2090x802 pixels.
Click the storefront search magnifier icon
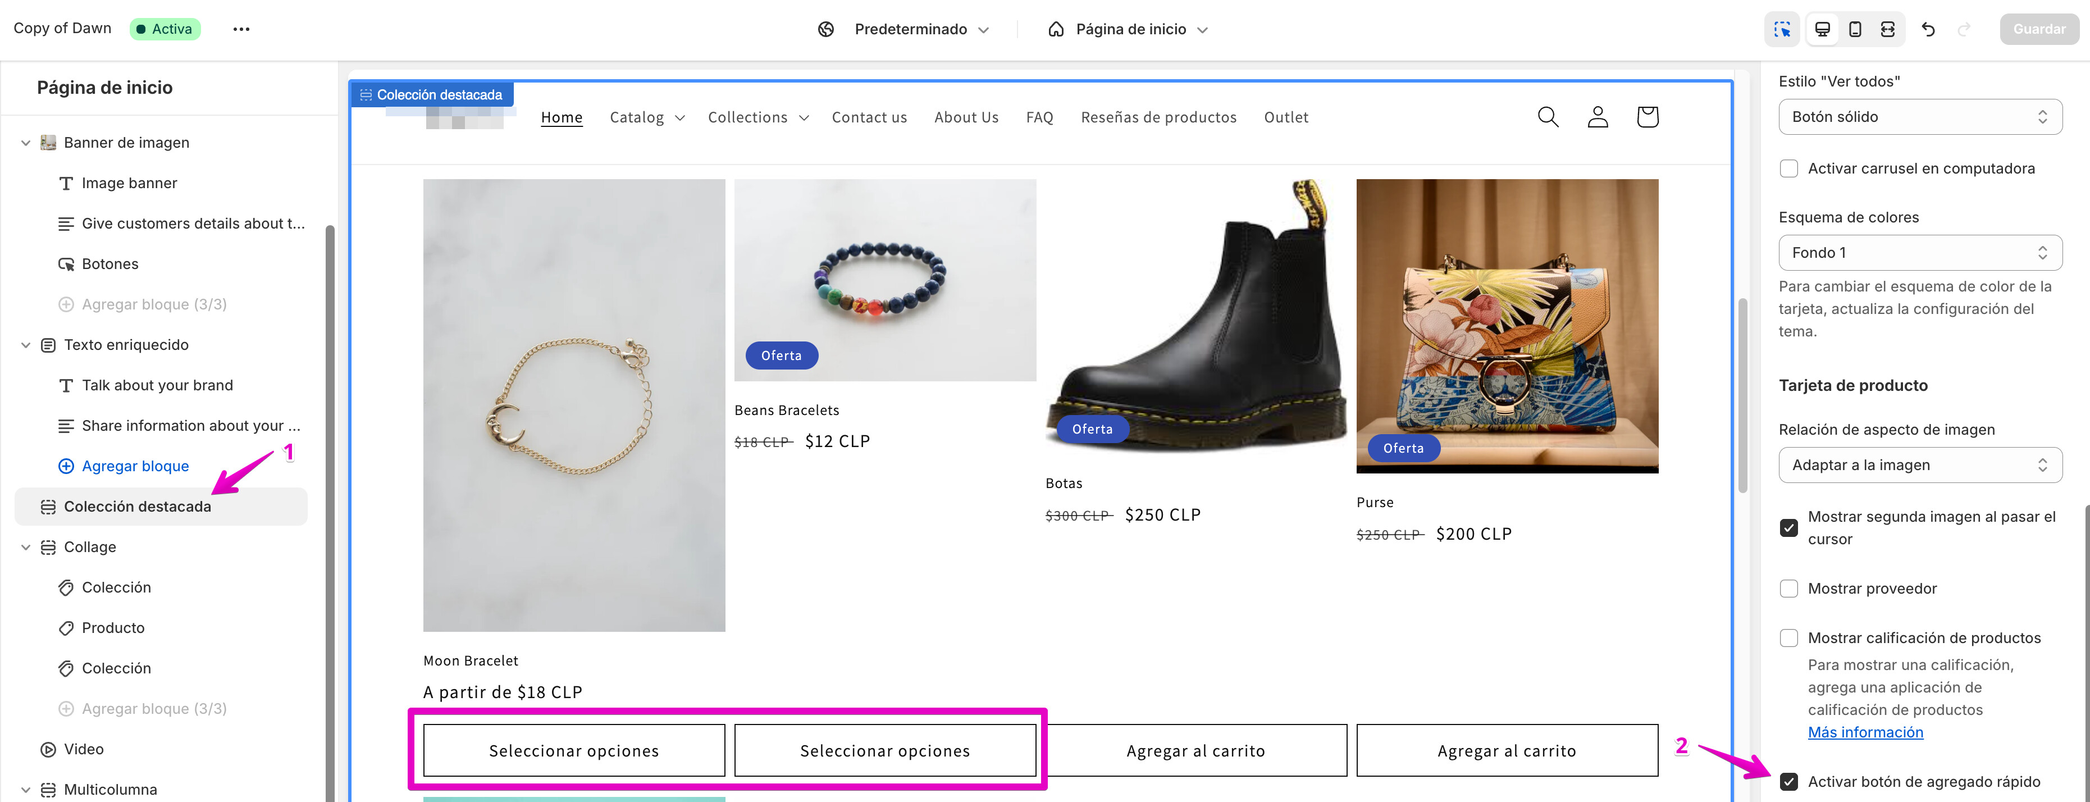click(x=1547, y=117)
